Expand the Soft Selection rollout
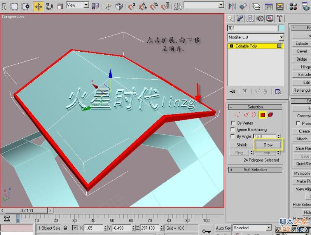Viewport: 311px width, 235px height. (255, 169)
